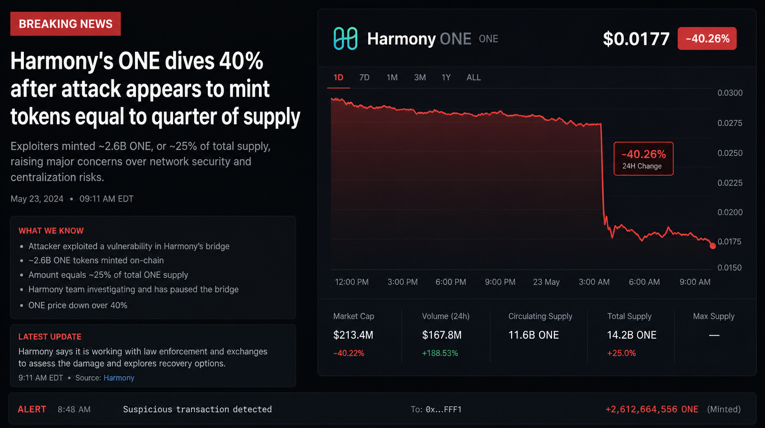The width and height of the screenshot is (765, 428).
Task: Click the BREAKING NEWS red badge
Action: 65,24
